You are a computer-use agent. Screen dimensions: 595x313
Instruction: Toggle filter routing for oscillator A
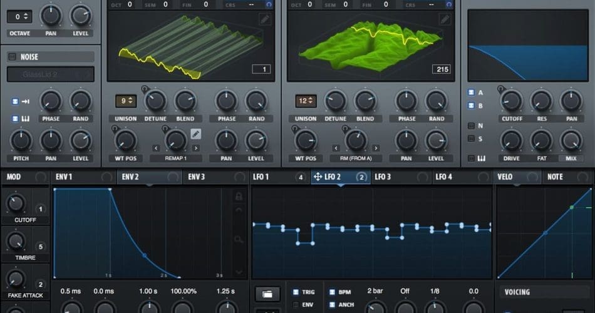click(x=471, y=92)
